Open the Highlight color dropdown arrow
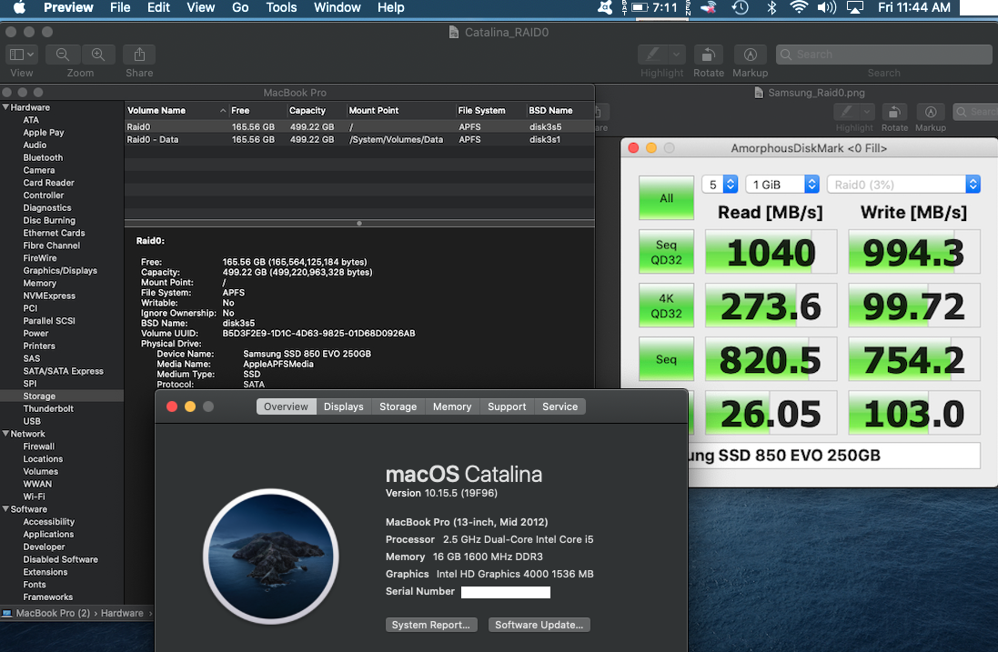998x652 pixels. coord(677,55)
